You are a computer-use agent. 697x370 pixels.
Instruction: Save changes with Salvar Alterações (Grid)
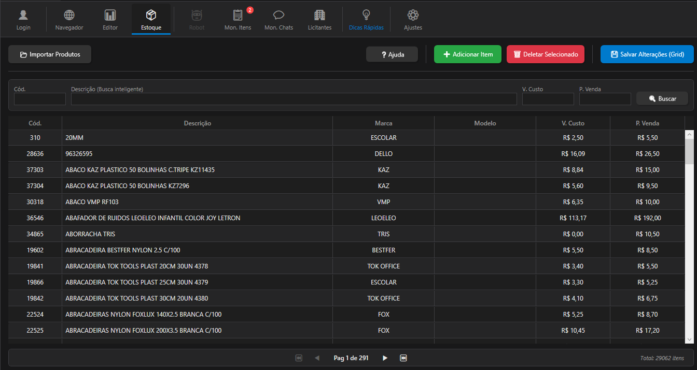[647, 54]
